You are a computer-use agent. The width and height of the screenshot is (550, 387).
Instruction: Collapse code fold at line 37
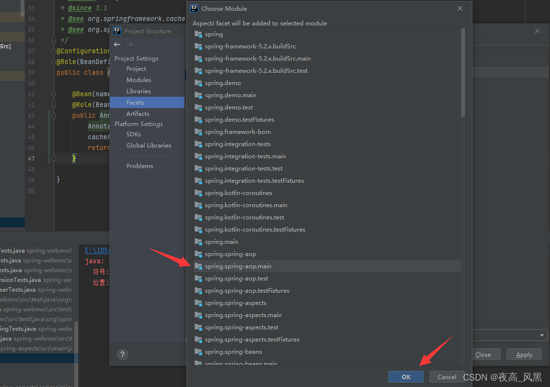pos(54,51)
